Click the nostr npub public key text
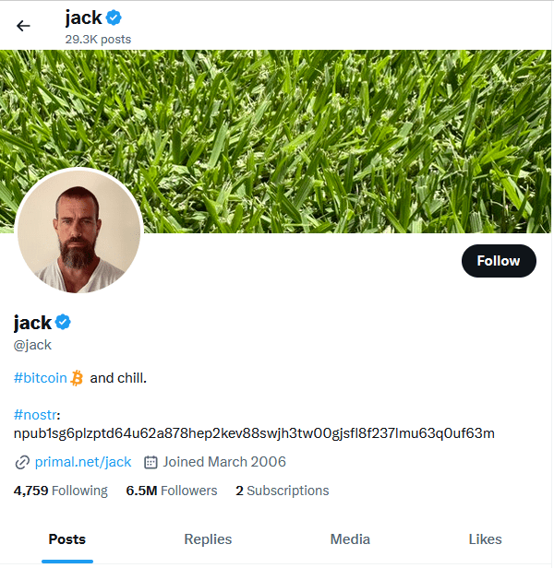Screen dimensions: 554x568 [254, 433]
